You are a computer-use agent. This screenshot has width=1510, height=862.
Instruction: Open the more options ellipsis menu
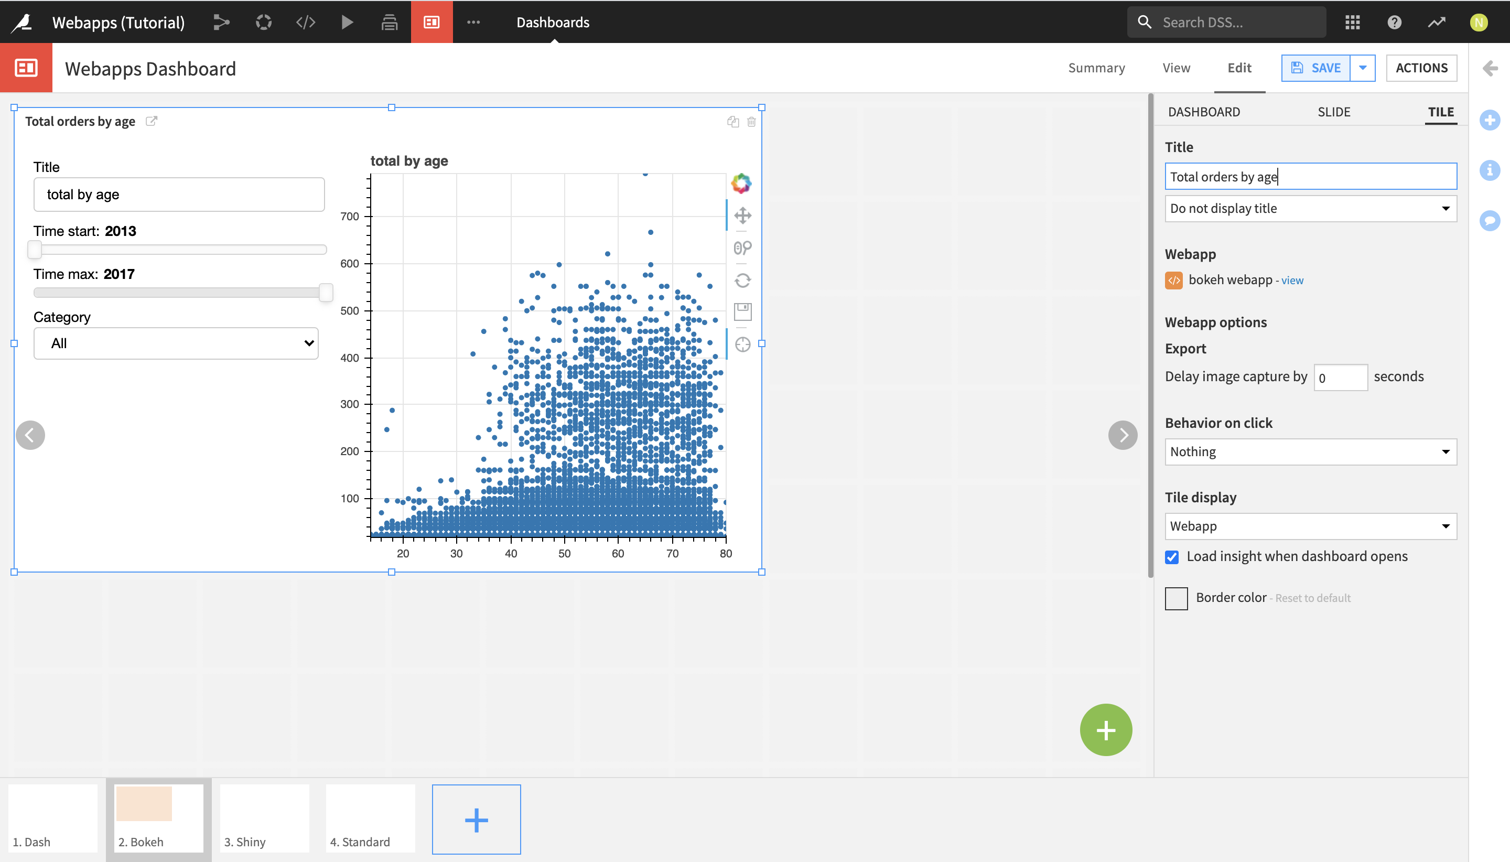click(473, 23)
